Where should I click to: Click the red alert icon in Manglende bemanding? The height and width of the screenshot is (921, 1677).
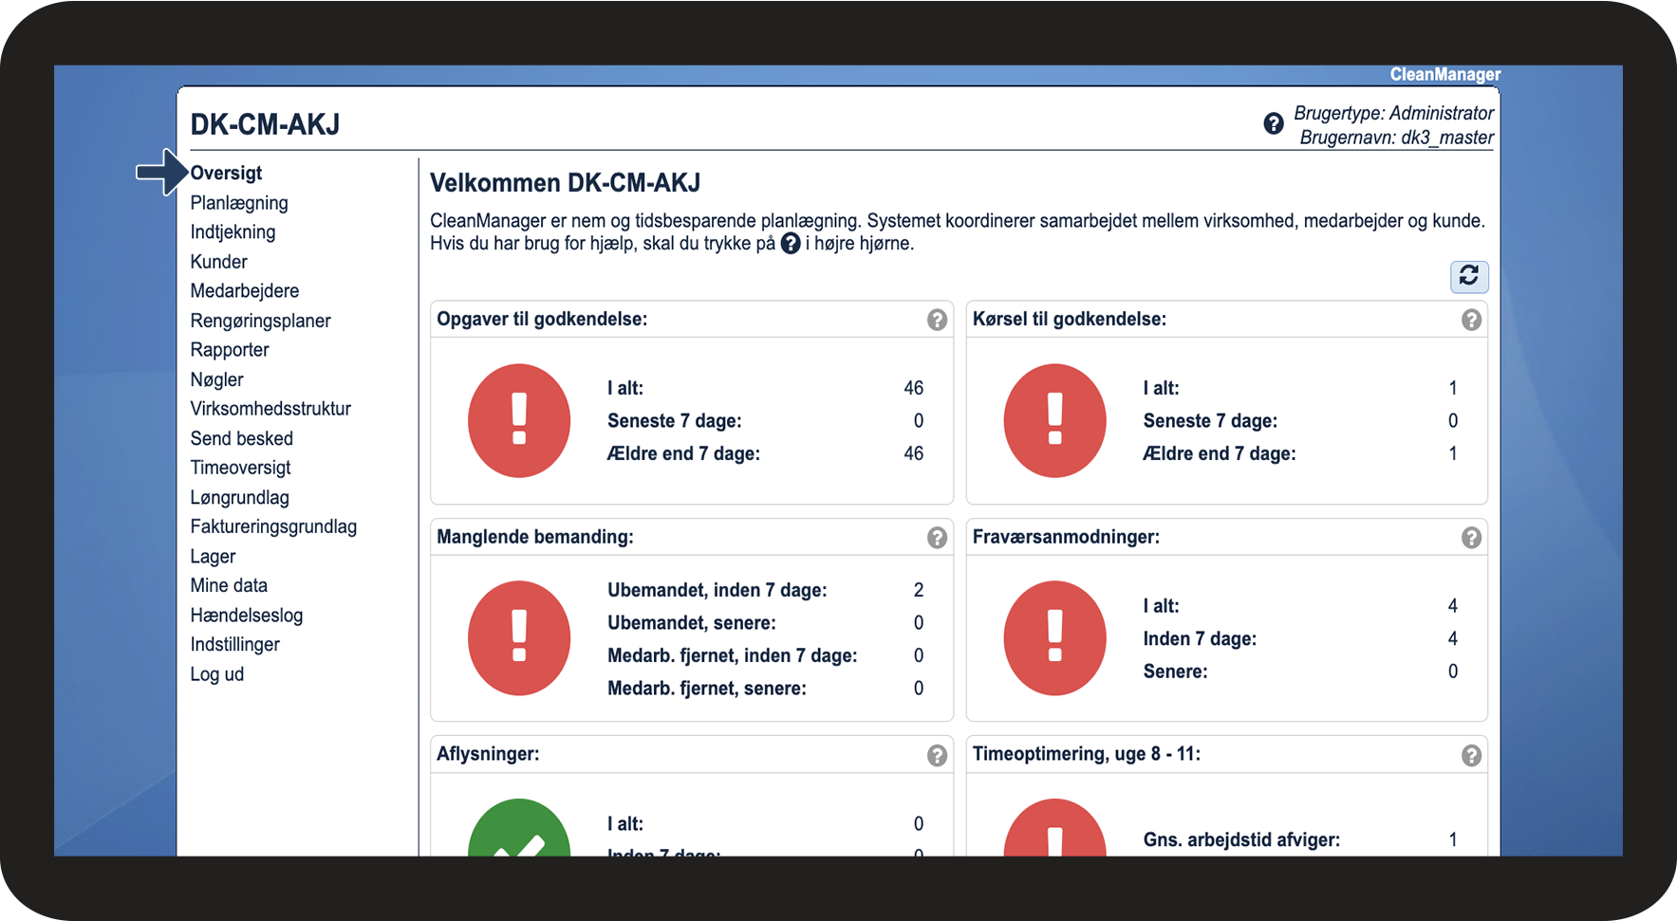pos(519,637)
